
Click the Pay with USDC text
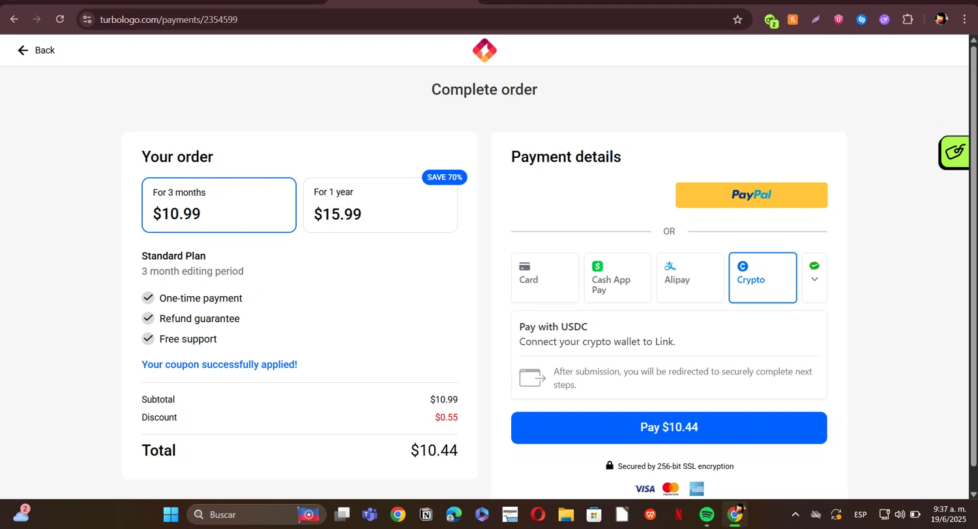554,327
